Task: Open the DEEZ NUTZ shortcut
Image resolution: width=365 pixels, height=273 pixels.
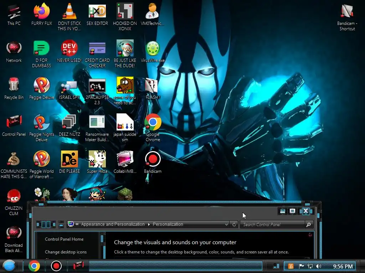Action: 70,125
